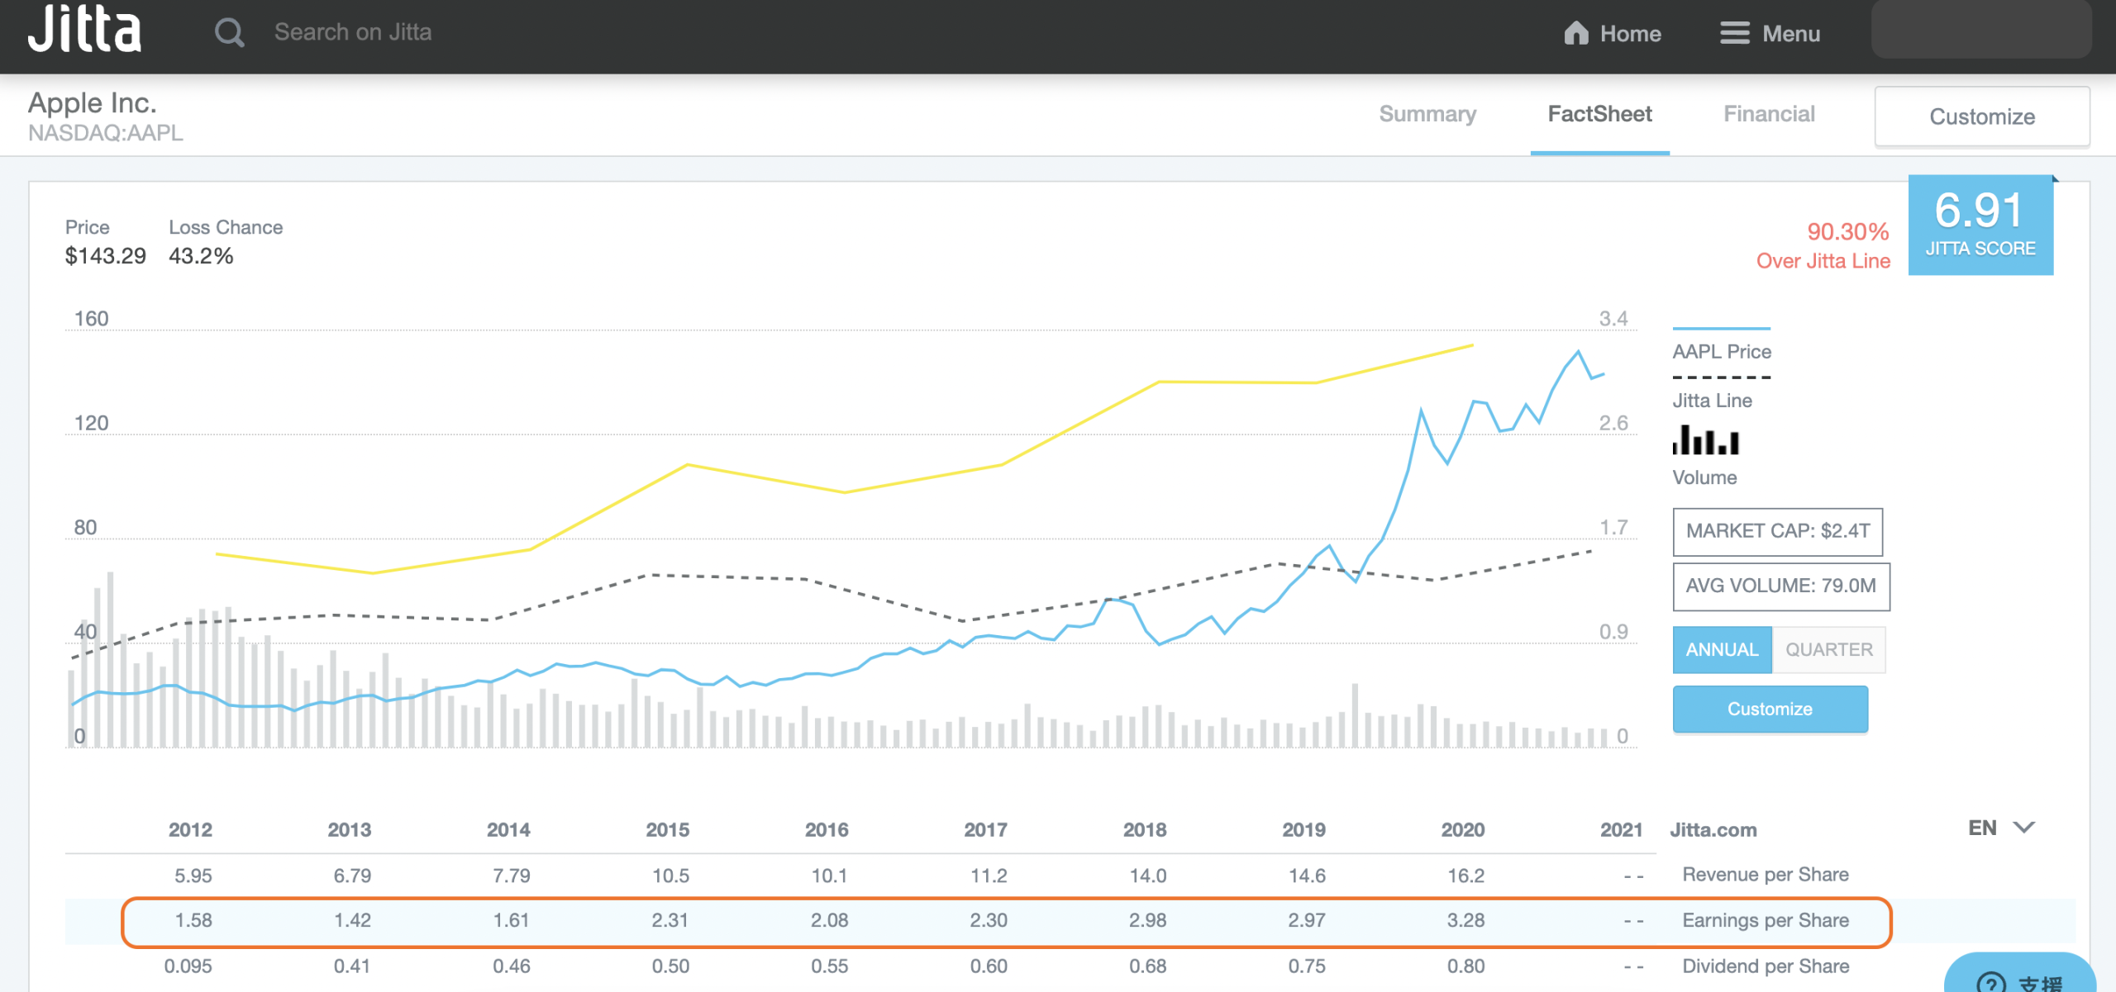The height and width of the screenshot is (992, 2116).
Task: Click the blue Customize chart button
Action: [x=1770, y=709]
